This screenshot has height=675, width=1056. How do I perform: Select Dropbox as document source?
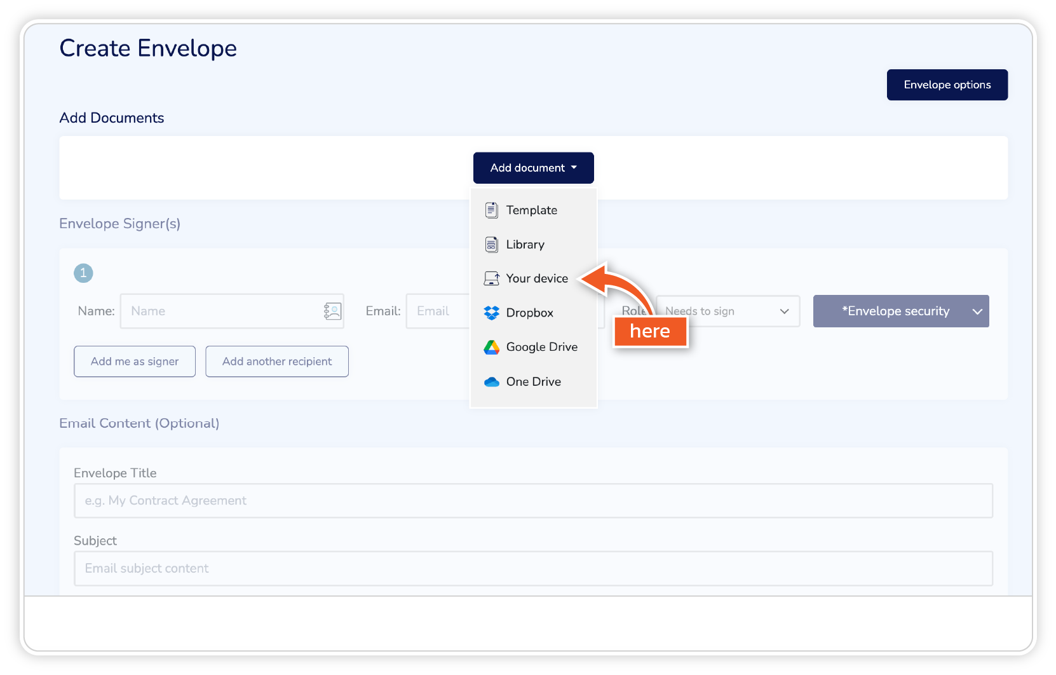point(533,313)
